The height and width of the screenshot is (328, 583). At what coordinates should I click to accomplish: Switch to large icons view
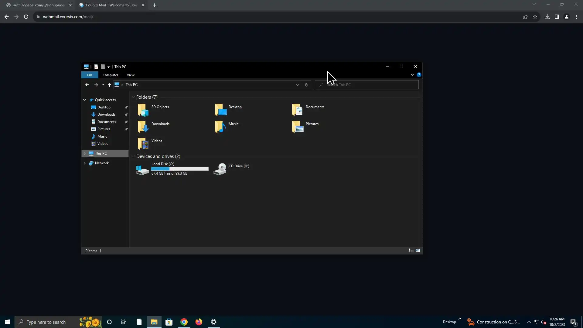click(x=418, y=251)
